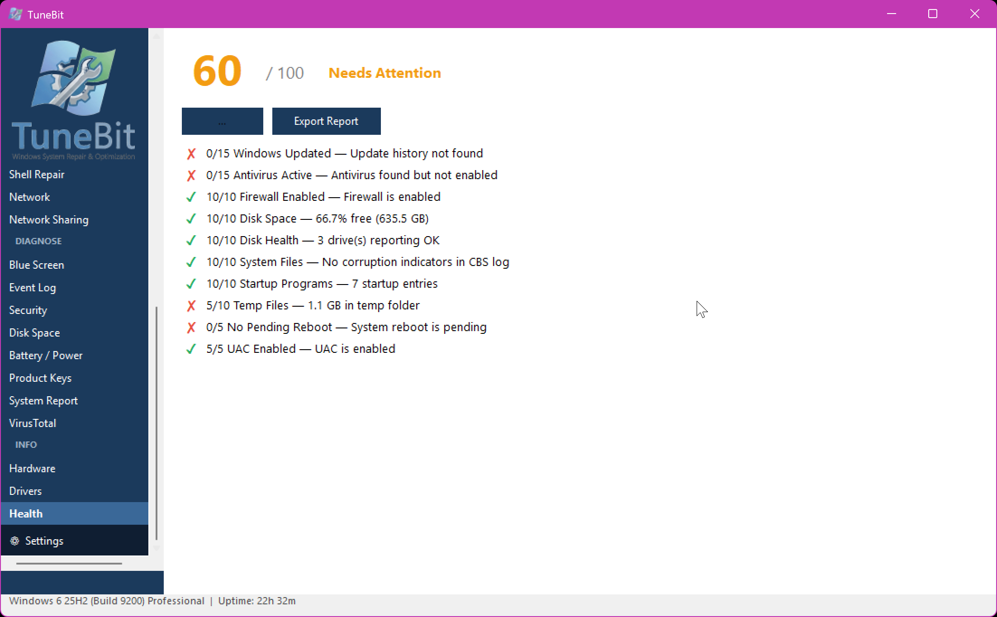Click the Firewall Enabled result text
The image size is (997, 617).
click(323, 197)
